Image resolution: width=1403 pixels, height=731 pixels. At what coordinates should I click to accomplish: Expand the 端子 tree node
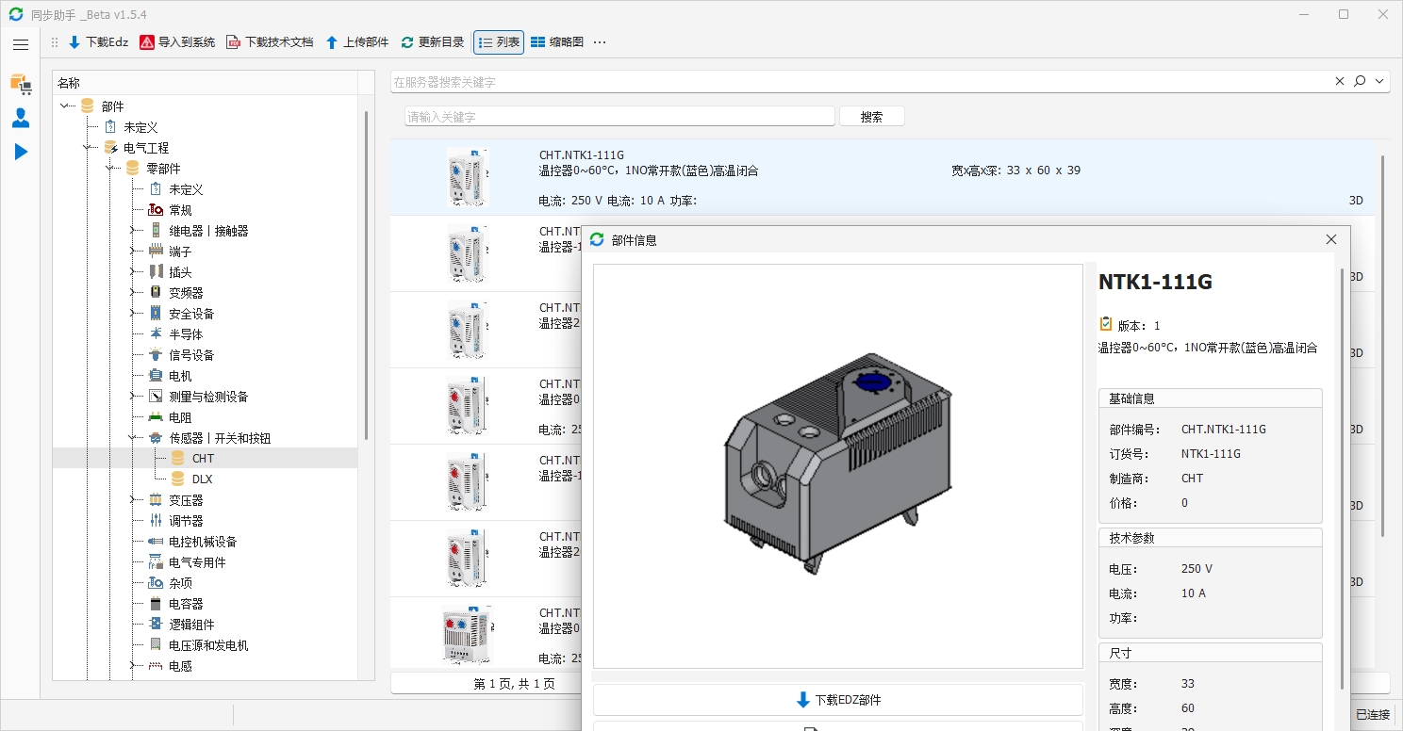[x=133, y=252]
